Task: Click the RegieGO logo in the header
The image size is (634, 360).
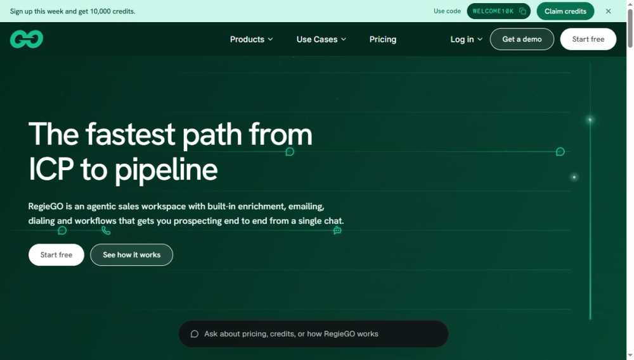Action: (27, 39)
